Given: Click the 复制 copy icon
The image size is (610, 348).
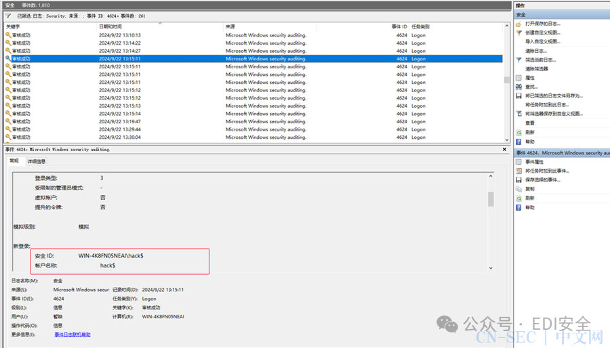Looking at the screenshot, I should click(x=518, y=189).
